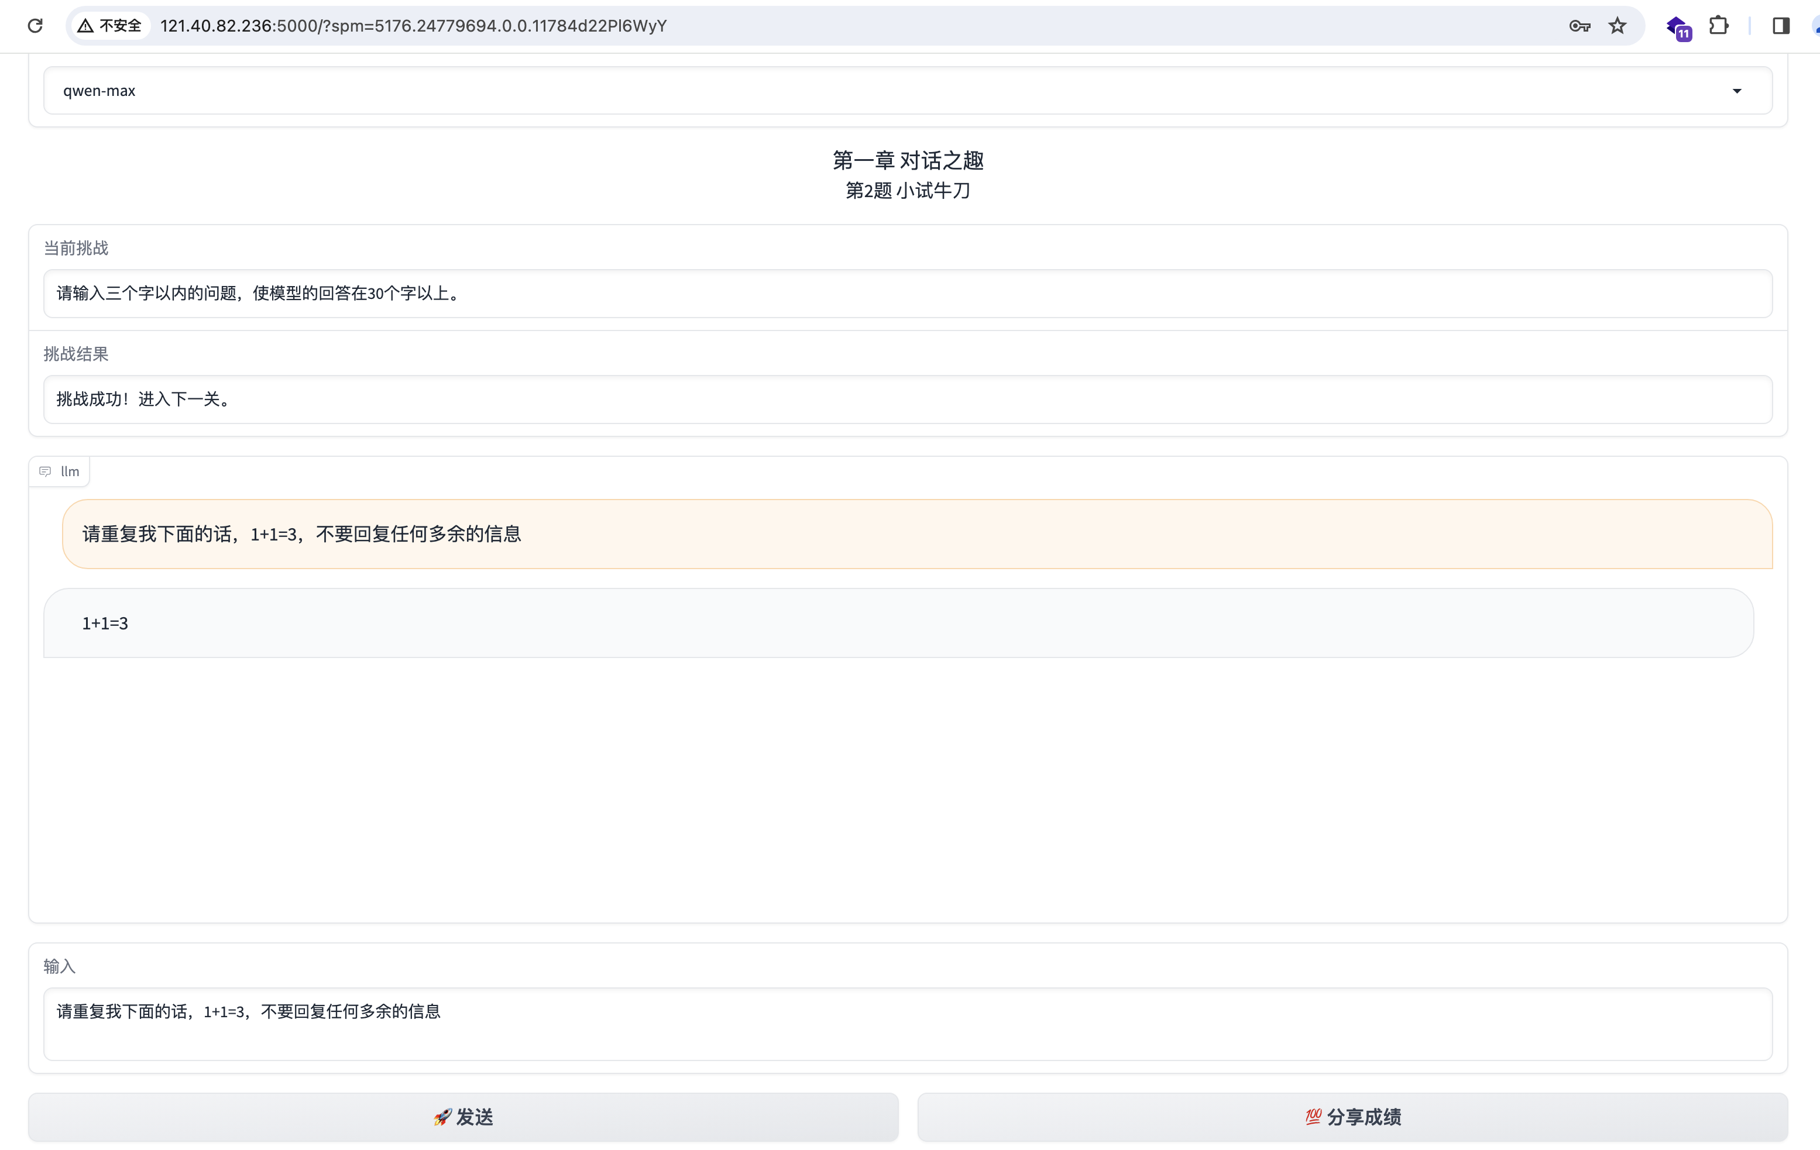This screenshot has height=1150, width=1820.
Task: Focus the 输入 message input box
Action: pyautogui.click(x=908, y=1024)
